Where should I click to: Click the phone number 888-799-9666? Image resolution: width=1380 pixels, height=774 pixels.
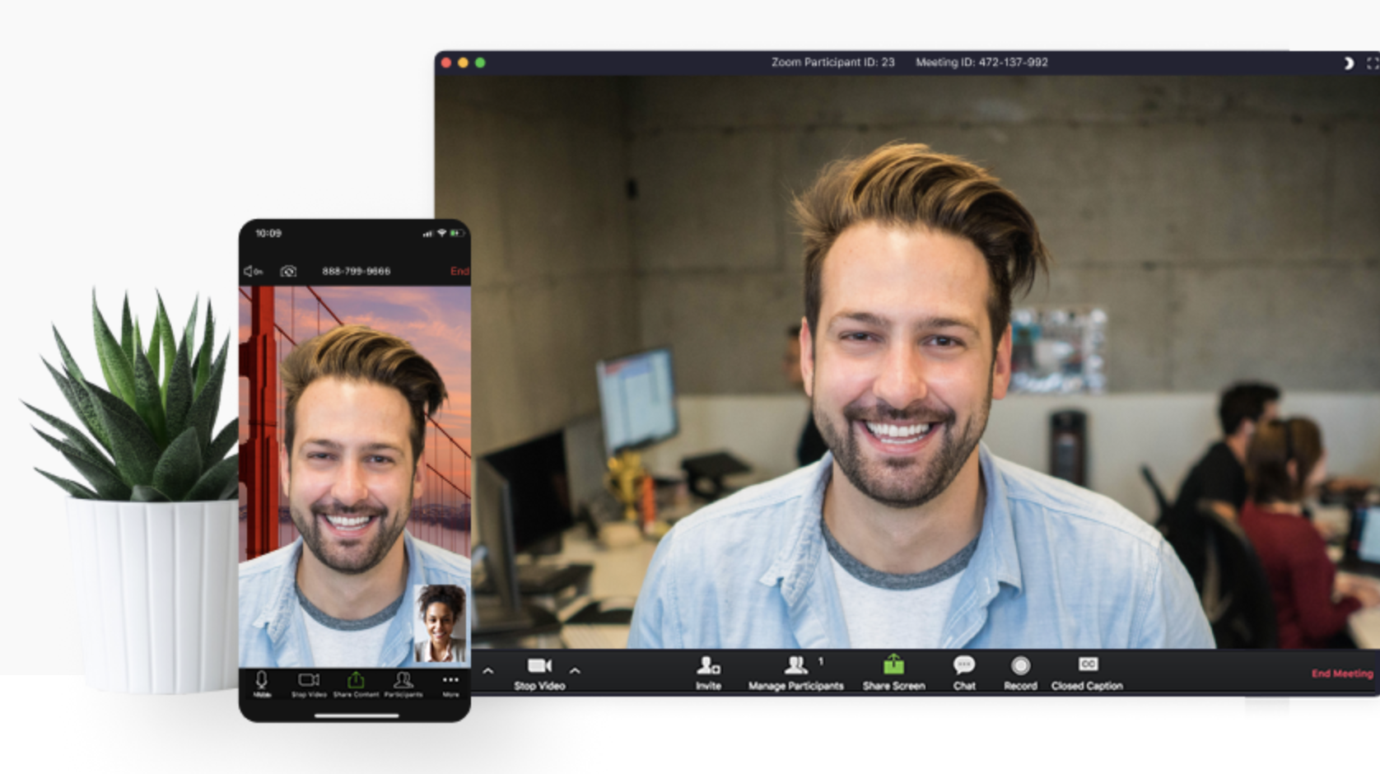coord(357,271)
